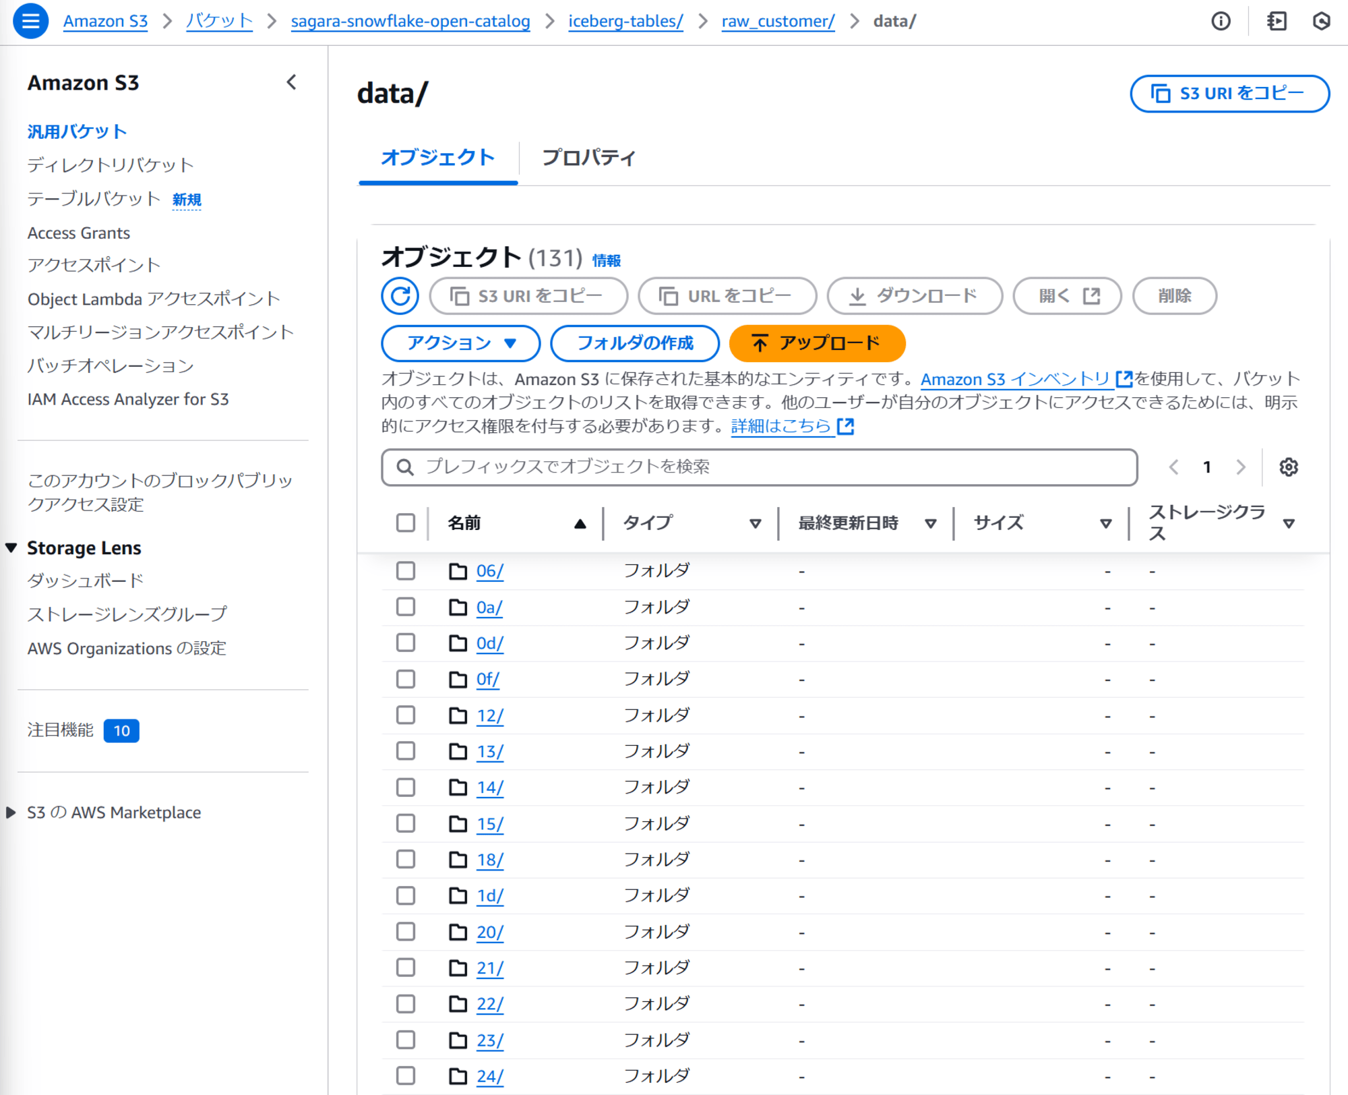Focus the prefix search input field
The width and height of the screenshot is (1348, 1095).
759,467
